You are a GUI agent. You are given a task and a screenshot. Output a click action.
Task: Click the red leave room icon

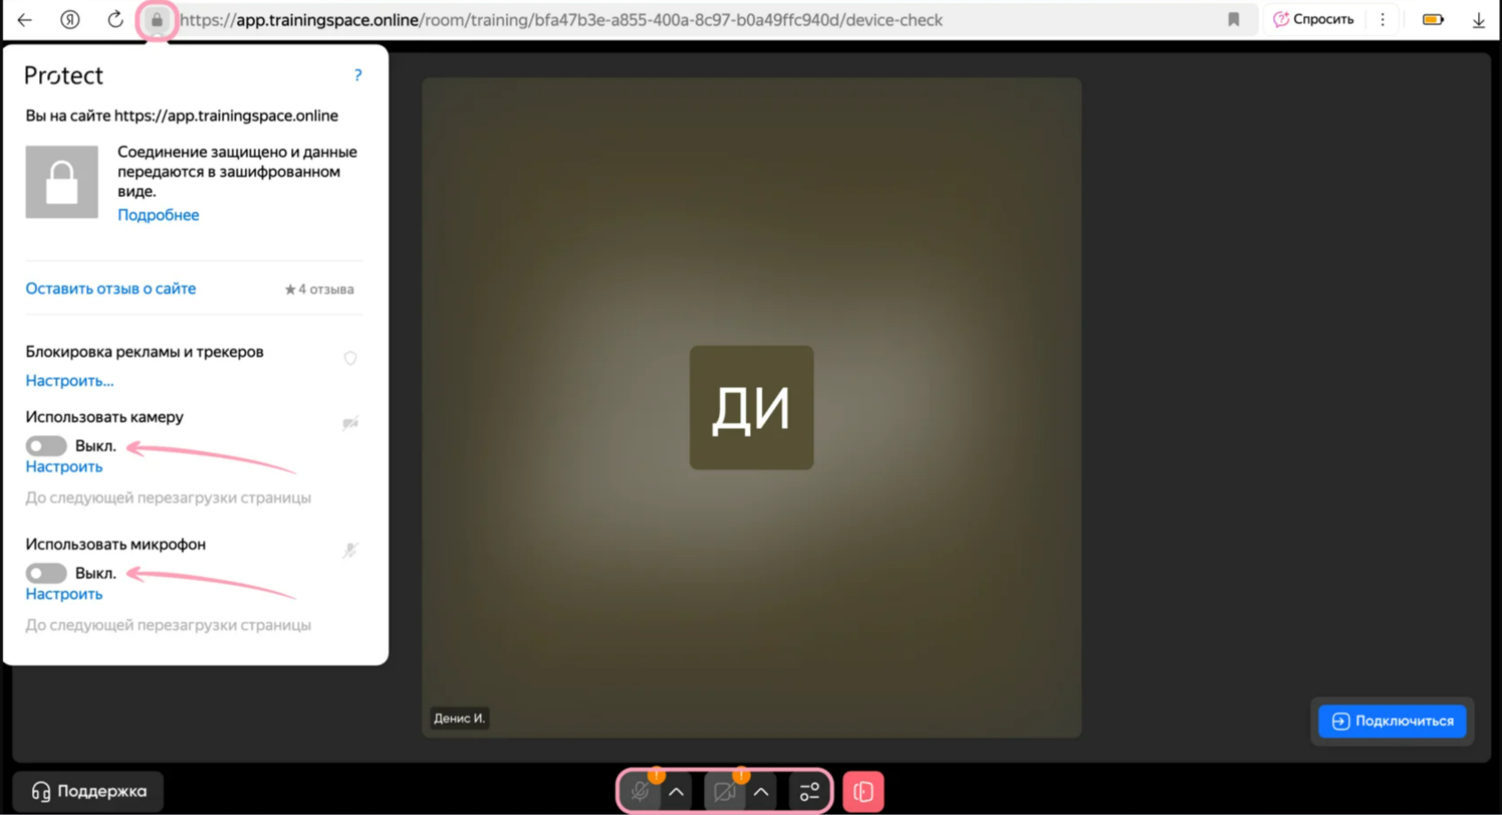click(x=863, y=791)
